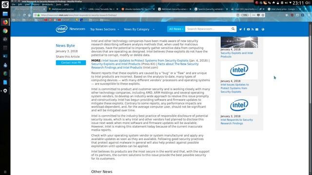Reload the page with Firefox refresh button
The width and height of the screenshot is (312, 175).
point(24,15)
